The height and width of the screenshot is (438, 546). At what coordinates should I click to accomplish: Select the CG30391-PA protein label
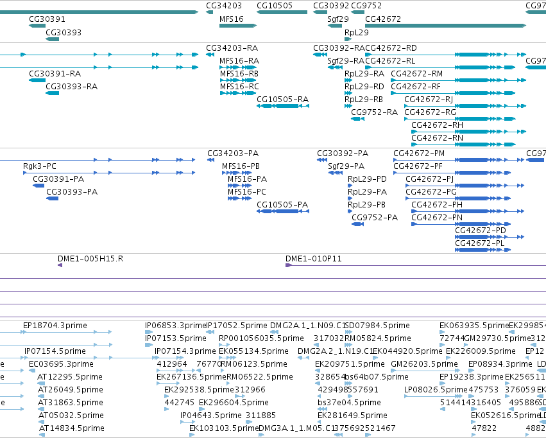click(58, 179)
